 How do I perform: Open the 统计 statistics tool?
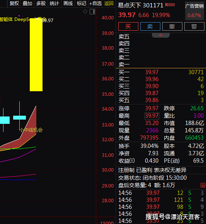[x=54, y=3]
